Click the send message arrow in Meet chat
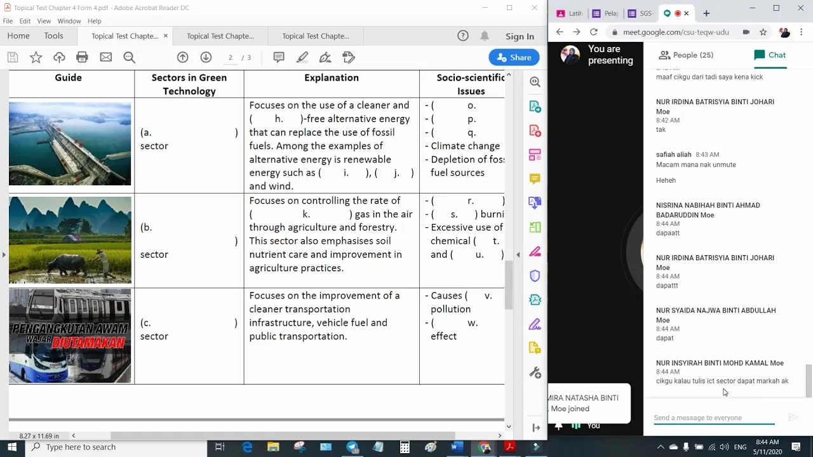Viewport: 813px width, 457px height. click(793, 418)
